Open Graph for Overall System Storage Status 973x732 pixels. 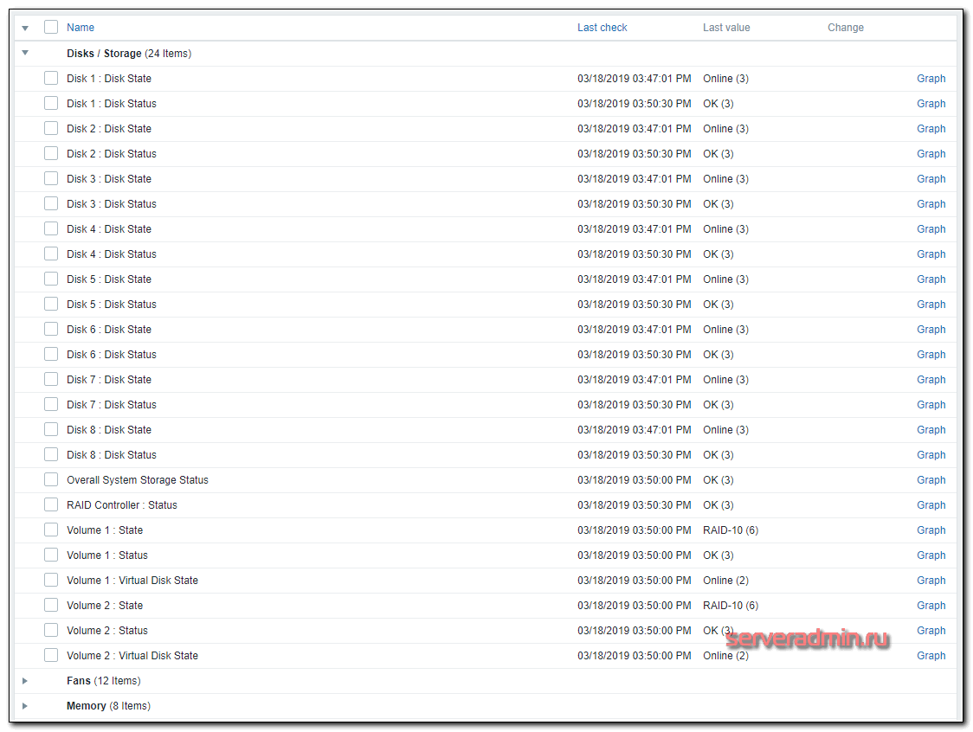coord(931,480)
